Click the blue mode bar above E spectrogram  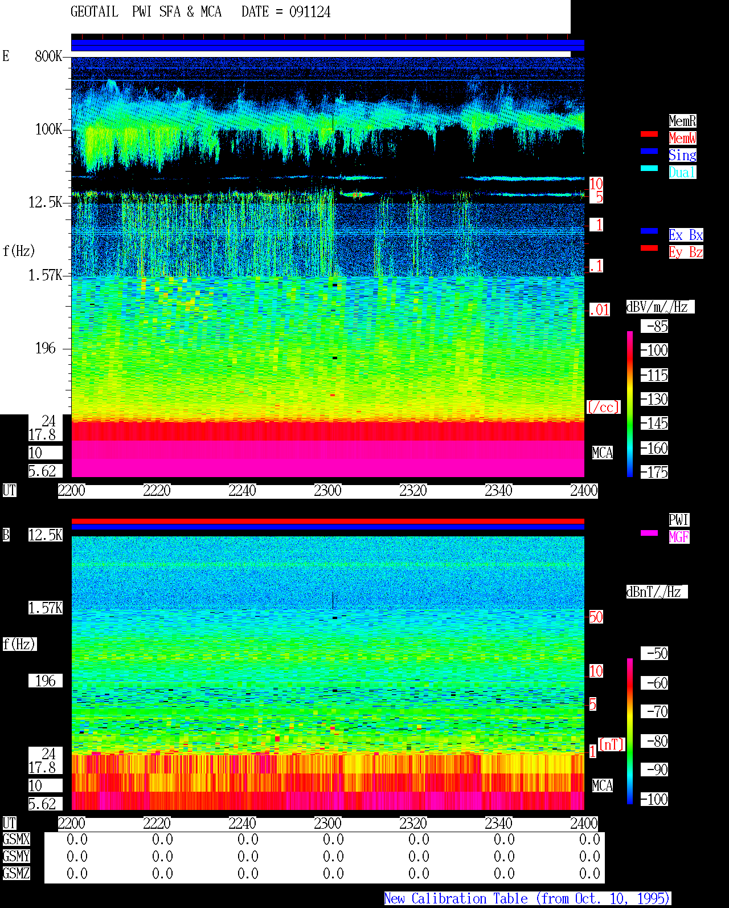tap(327, 46)
